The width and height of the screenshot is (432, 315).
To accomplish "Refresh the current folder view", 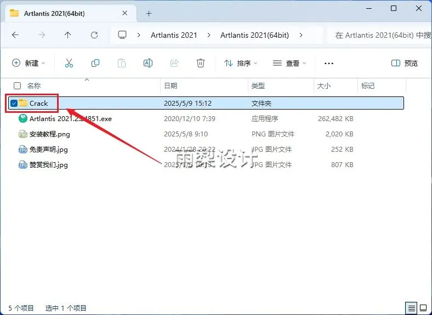I will click(94, 35).
